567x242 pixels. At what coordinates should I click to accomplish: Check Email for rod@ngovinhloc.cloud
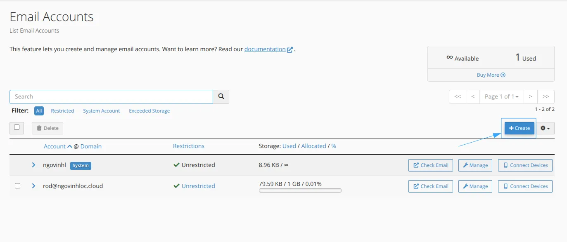[x=431, y=186]
